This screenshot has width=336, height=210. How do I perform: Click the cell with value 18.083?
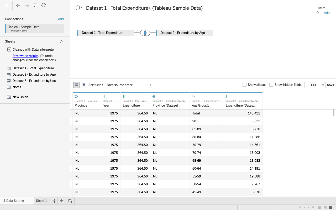click(x=243, y=161)
